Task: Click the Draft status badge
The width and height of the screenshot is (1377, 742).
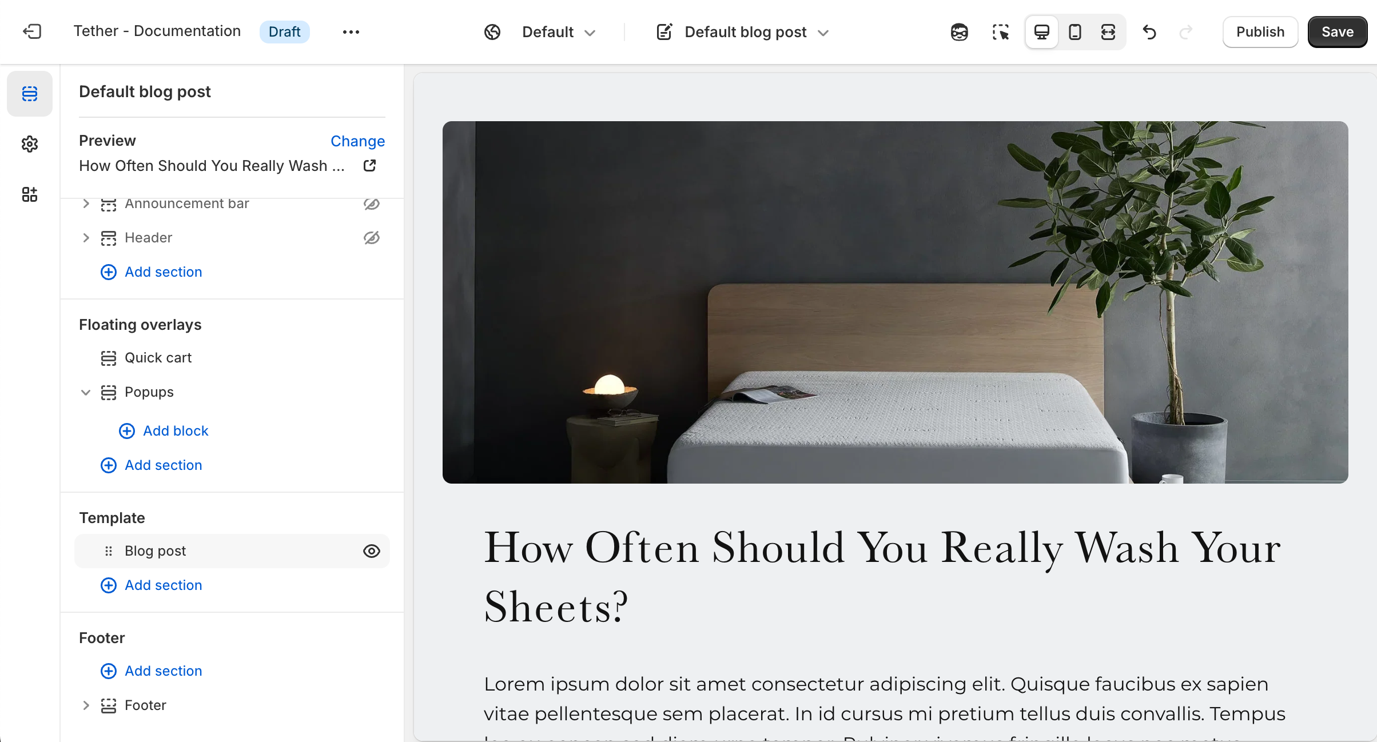Action: click(x=284, y=32)
